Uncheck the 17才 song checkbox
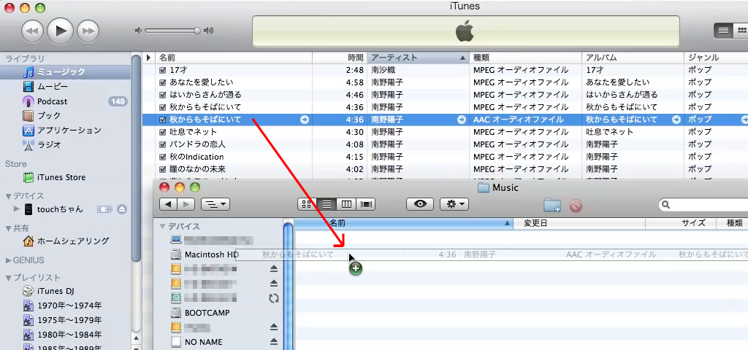Image resolution: width=748 pixels, height=350 pixels. tap(163, 70)
